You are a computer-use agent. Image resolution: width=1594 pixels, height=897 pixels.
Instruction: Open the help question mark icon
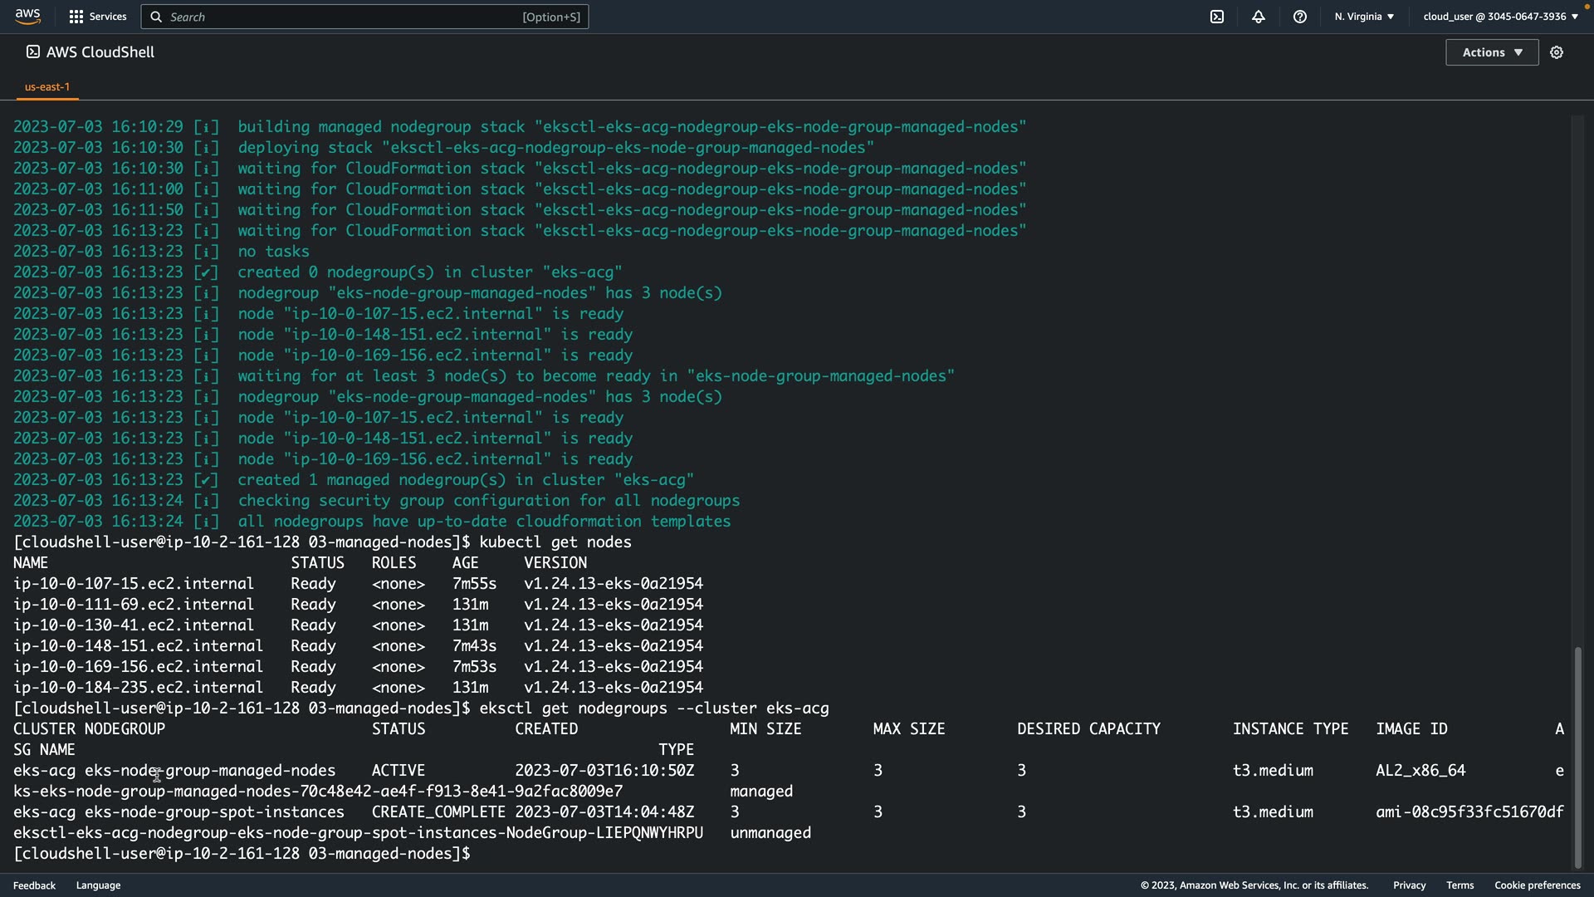click(1300, 17)
